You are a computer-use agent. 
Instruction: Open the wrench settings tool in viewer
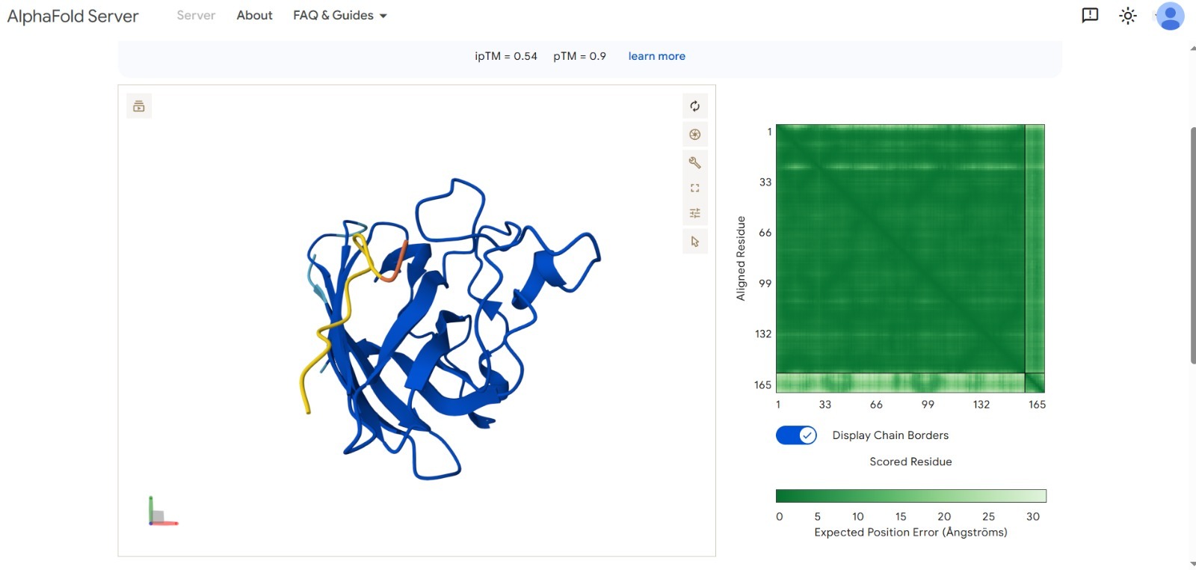tap(694, 162)
